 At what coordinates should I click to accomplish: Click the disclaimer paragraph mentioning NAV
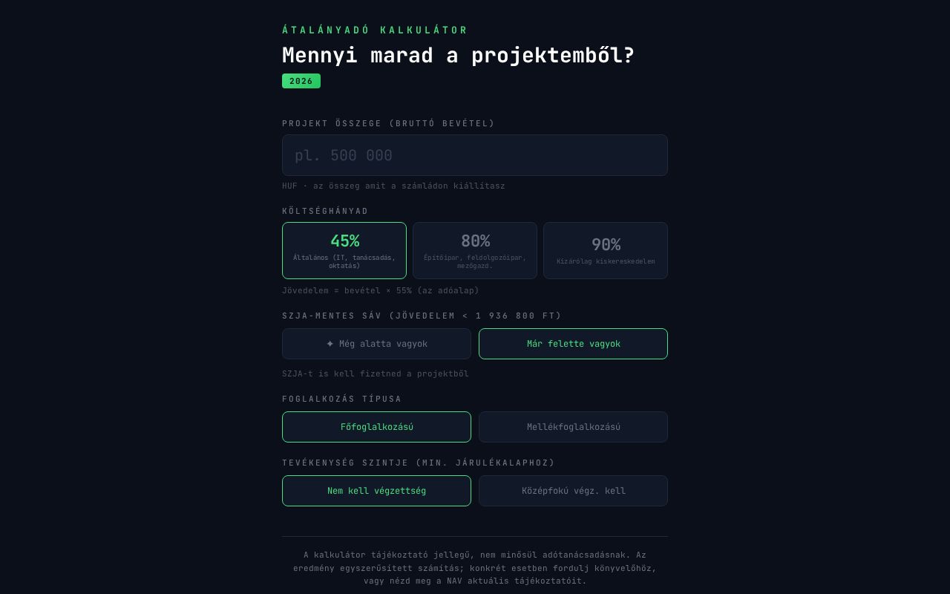click(475, 568)
